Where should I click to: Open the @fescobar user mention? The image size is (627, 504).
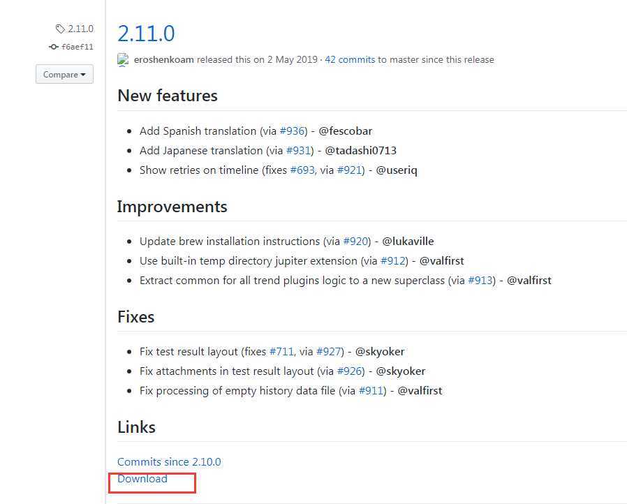point(345,131)
